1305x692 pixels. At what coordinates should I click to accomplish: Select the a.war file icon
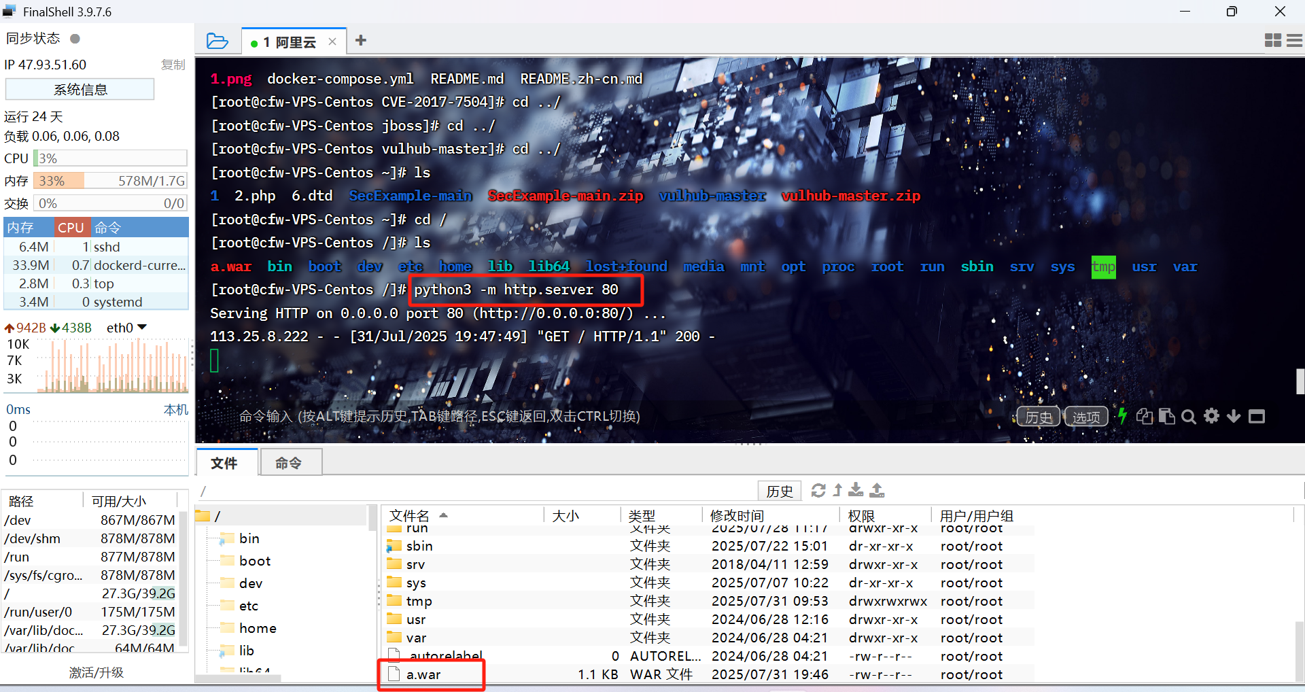click(394, 674)
